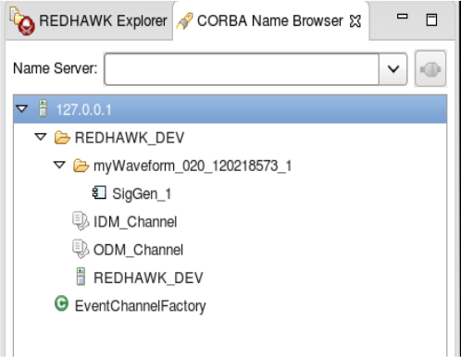Screen dimensions: 461x357
Task: Select the REDHAWK_DEV folder label
Action: click(x=130, y=138)
